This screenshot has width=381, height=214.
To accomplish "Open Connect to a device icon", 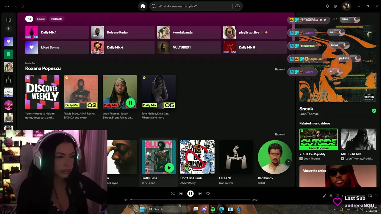I will (x=337, y=196).
